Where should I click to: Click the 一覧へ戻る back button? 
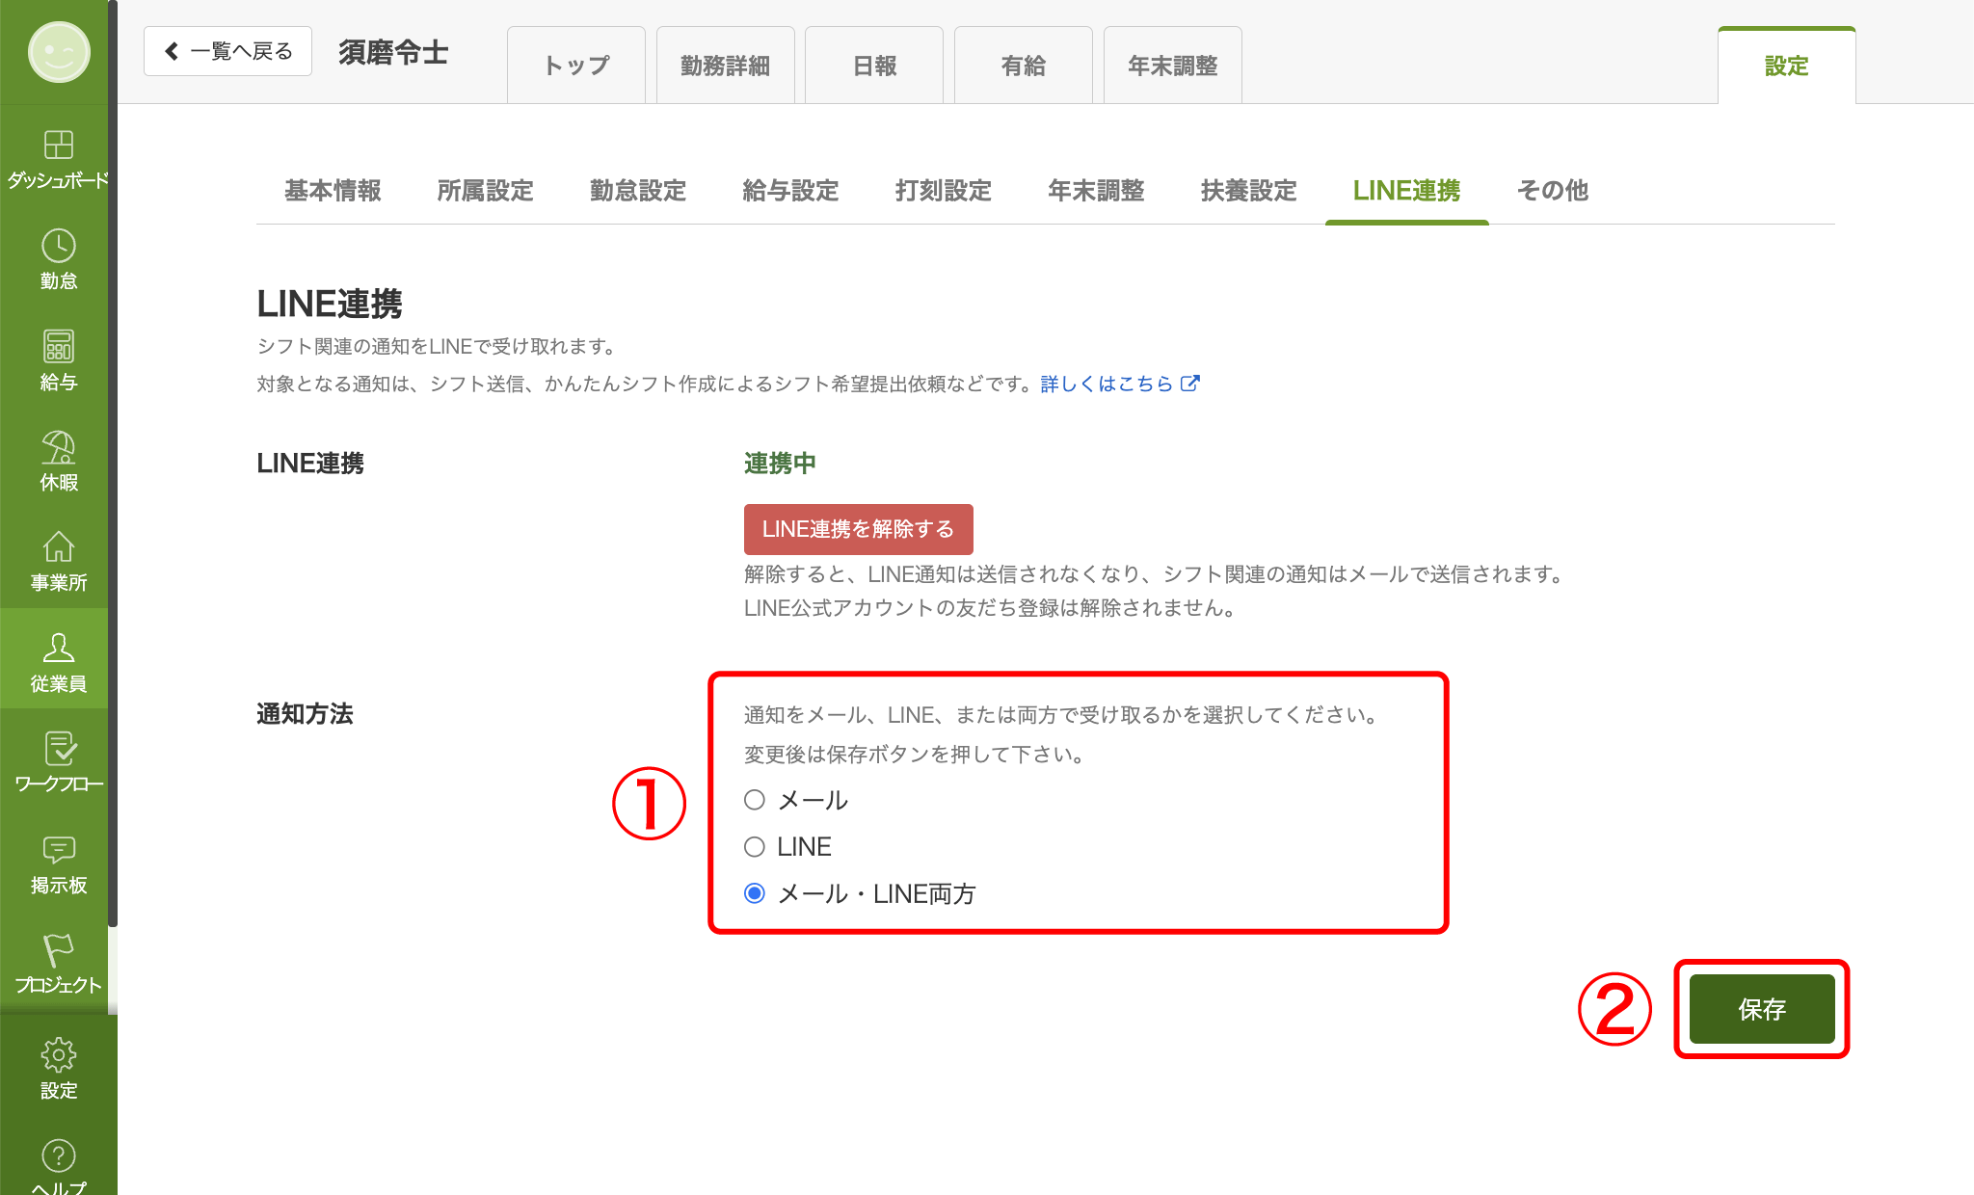click(227, 51)
